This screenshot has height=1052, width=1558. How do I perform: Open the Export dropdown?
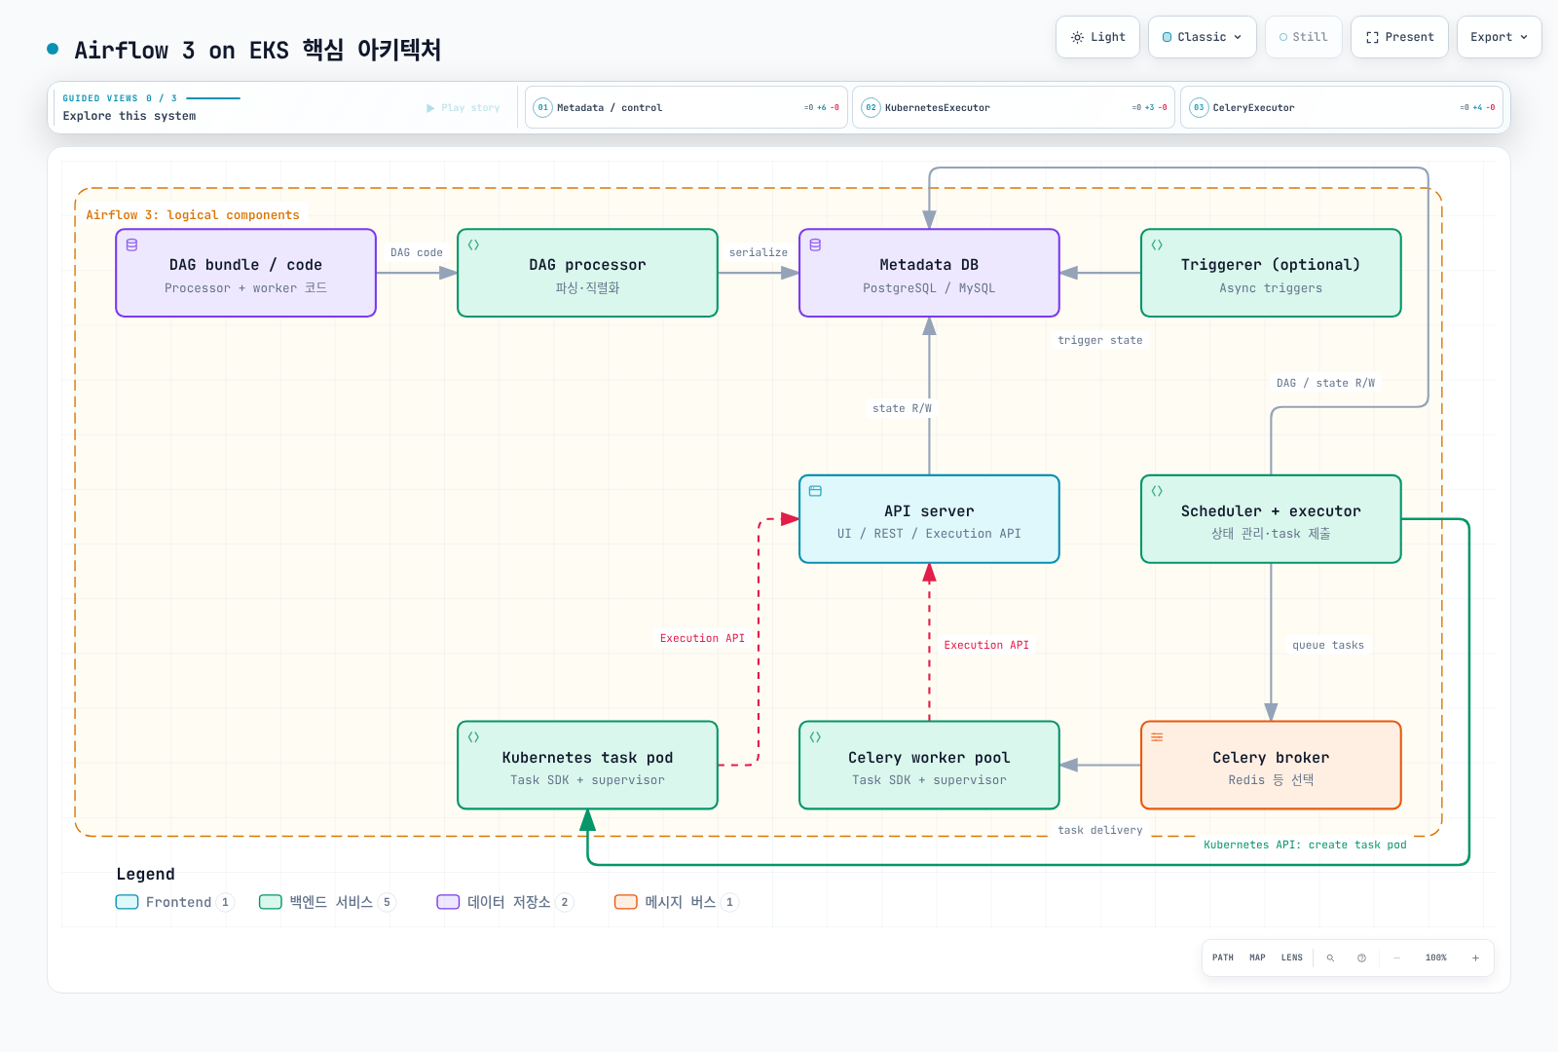[1499, 37]
